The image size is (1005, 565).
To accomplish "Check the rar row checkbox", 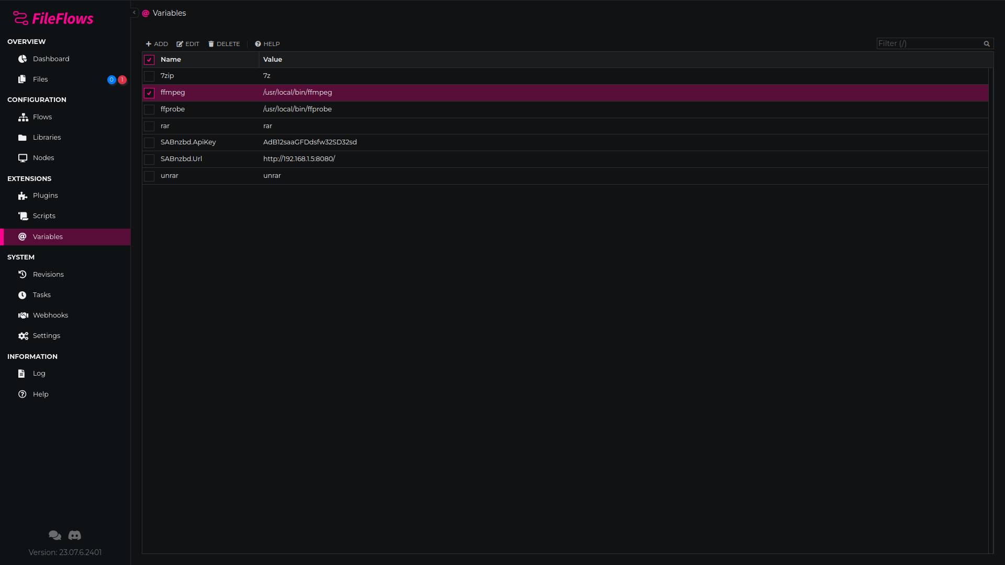I will (x=149, y=127).
